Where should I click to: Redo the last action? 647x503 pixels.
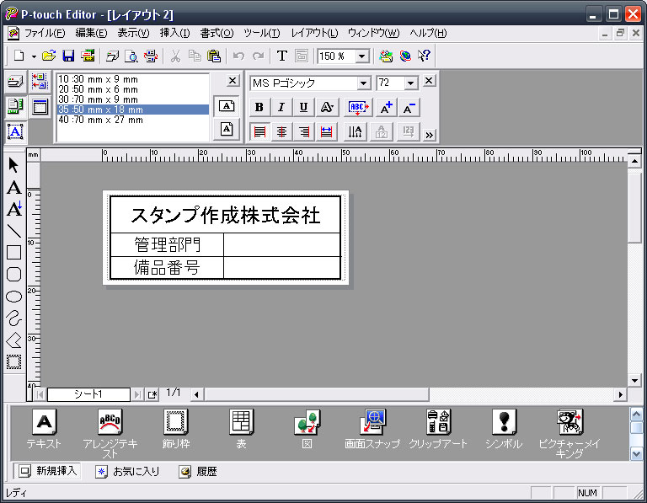(x=258, y=56)
